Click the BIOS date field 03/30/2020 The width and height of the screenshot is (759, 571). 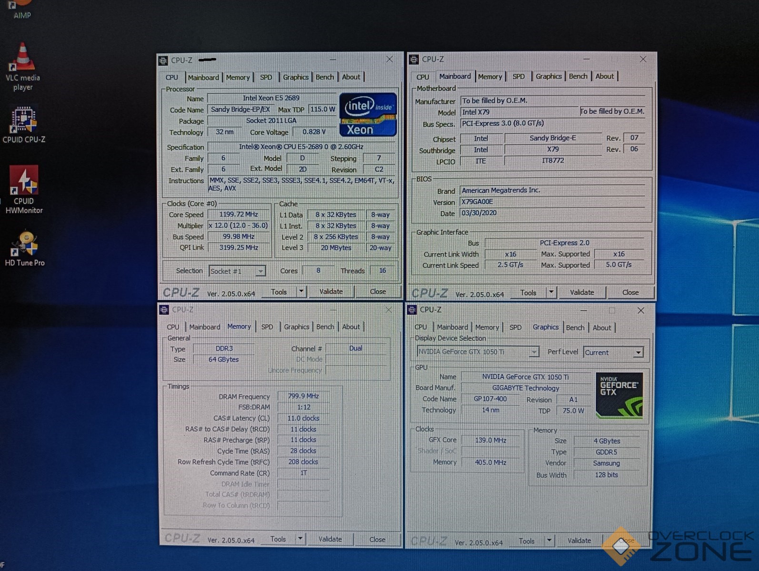coord(552,213)
